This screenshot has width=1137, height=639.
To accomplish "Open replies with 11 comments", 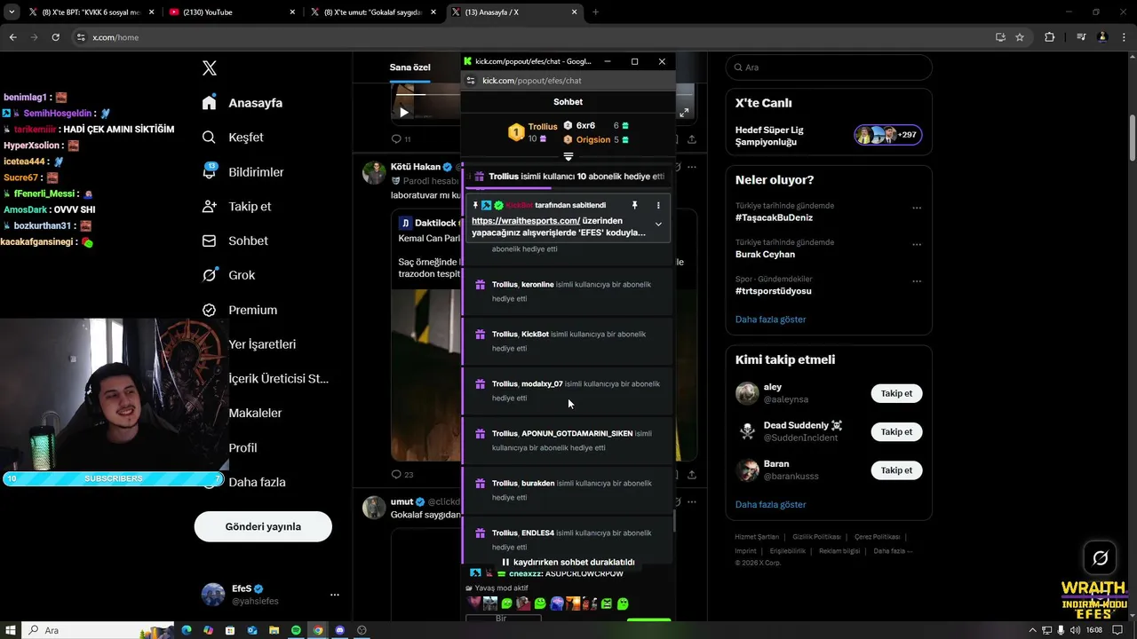I will coord(401,139).
